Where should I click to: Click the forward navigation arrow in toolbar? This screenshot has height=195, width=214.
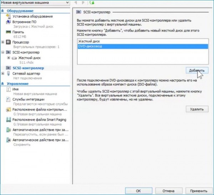click(x=83, y=2)
